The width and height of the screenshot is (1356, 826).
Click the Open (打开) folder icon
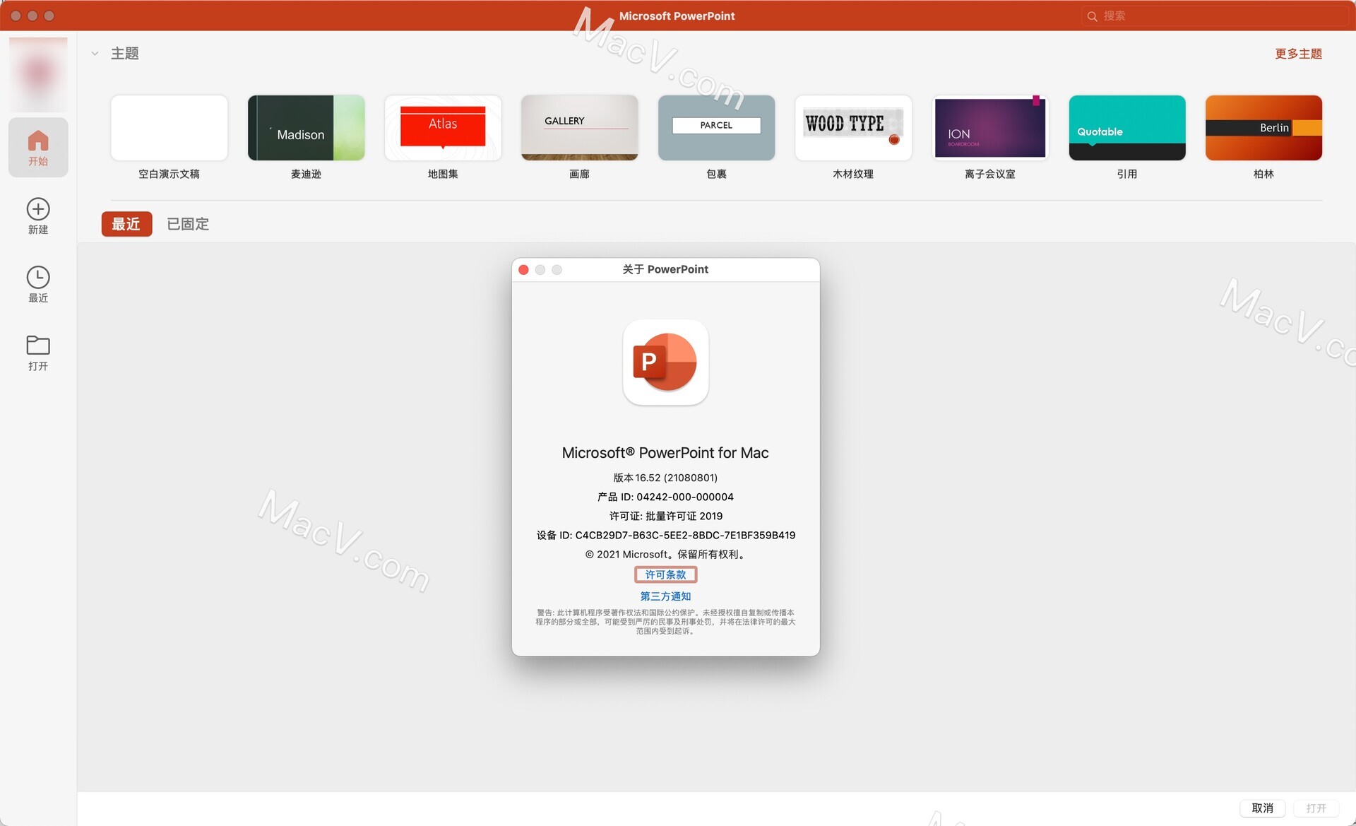pyautogui.click(x=38, y=346)
